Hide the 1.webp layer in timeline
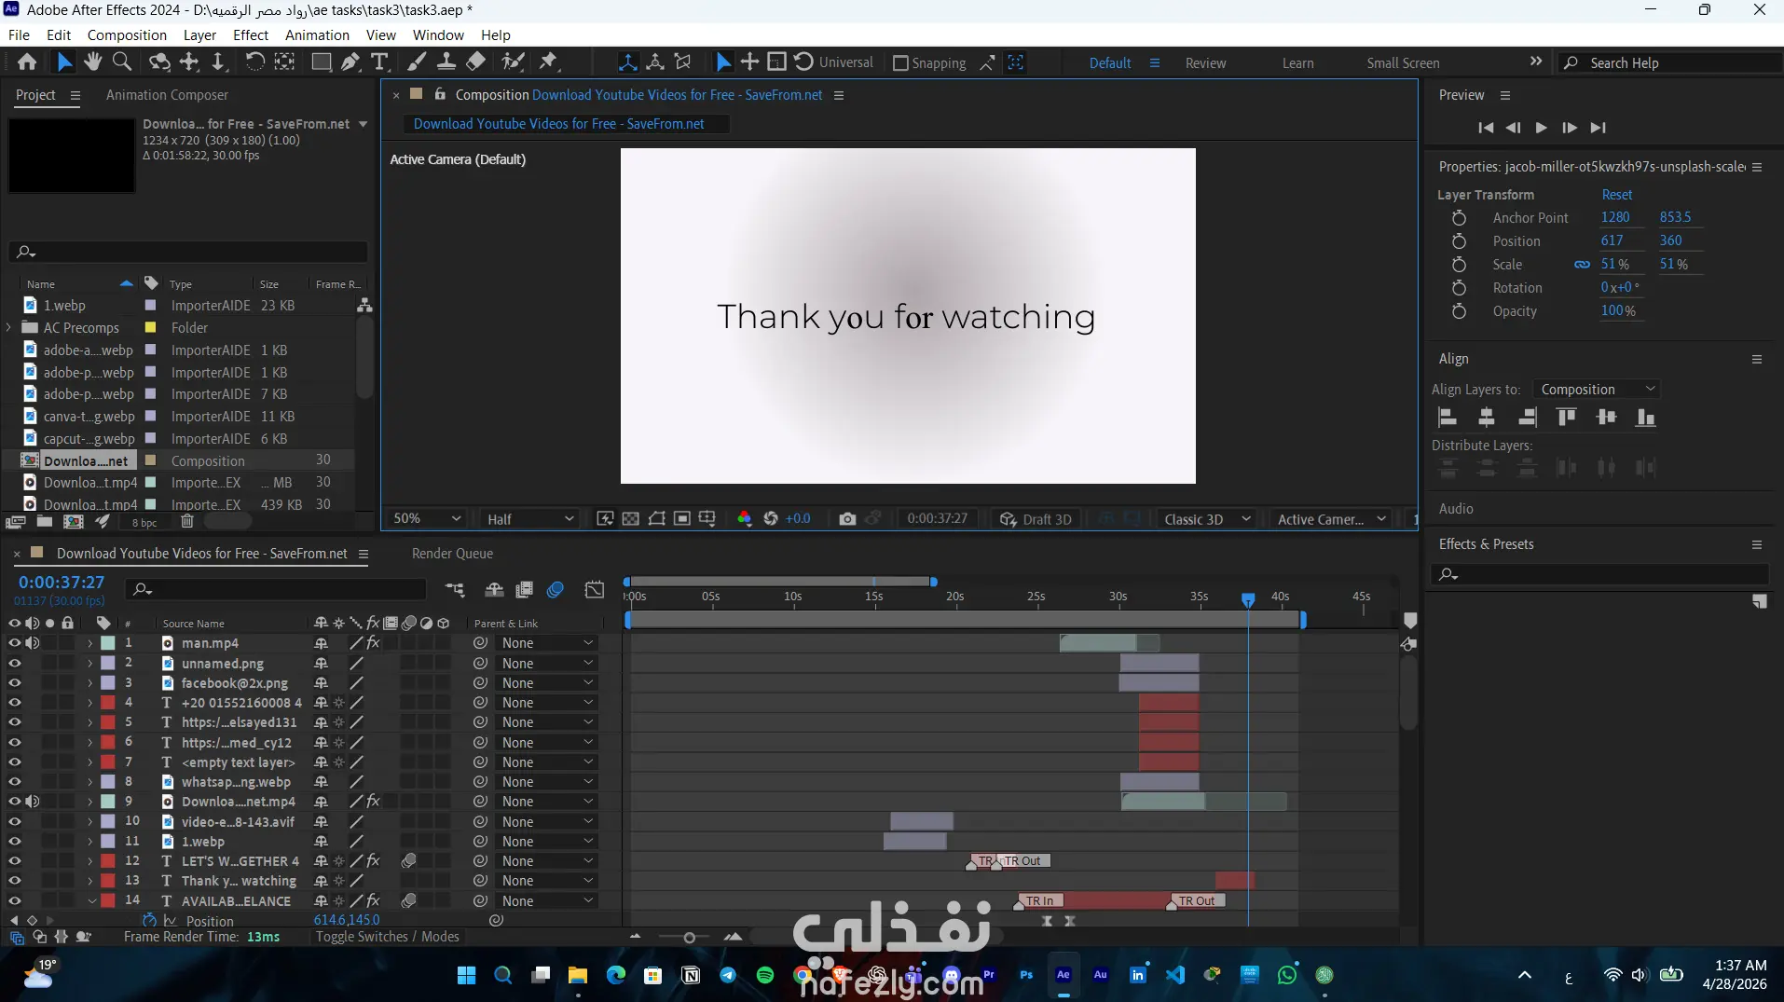This screenshot has height=1002, width=1784. tap(14, 842)
